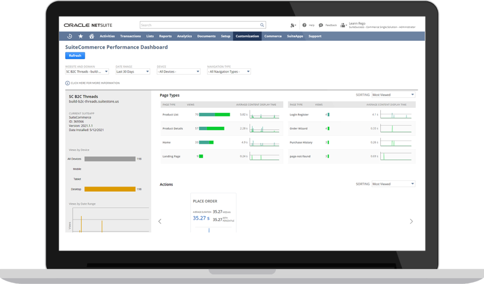Viewport: 484px width, 284px height.
Task: Open the Recent Records clock icon
Action: click(69, 37)
